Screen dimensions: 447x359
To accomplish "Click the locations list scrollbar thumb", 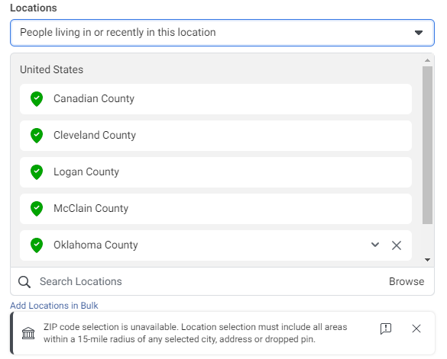I will click(427, 145).
